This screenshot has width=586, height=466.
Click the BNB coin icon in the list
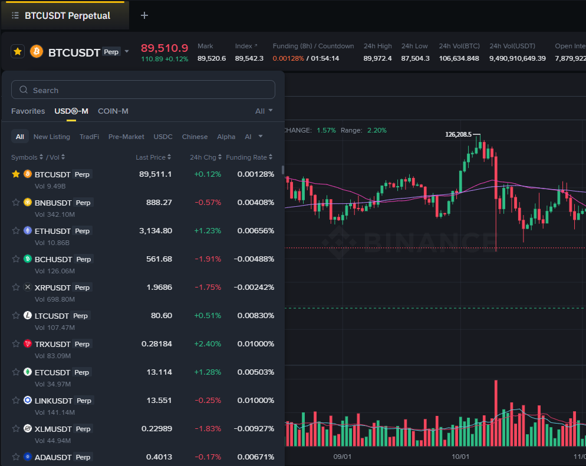(28, 203)
